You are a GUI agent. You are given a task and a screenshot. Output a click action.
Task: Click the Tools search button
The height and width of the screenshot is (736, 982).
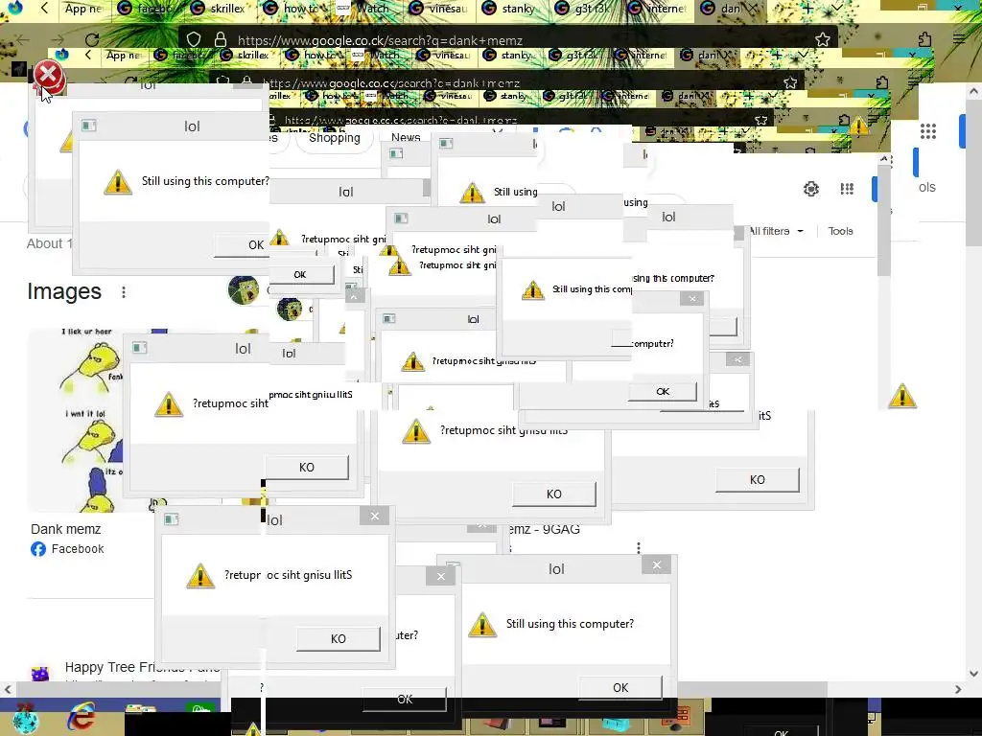tap(840, 231)
